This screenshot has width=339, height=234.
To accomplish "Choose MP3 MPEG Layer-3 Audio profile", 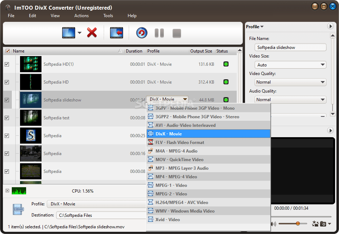I will pos(208,168).
